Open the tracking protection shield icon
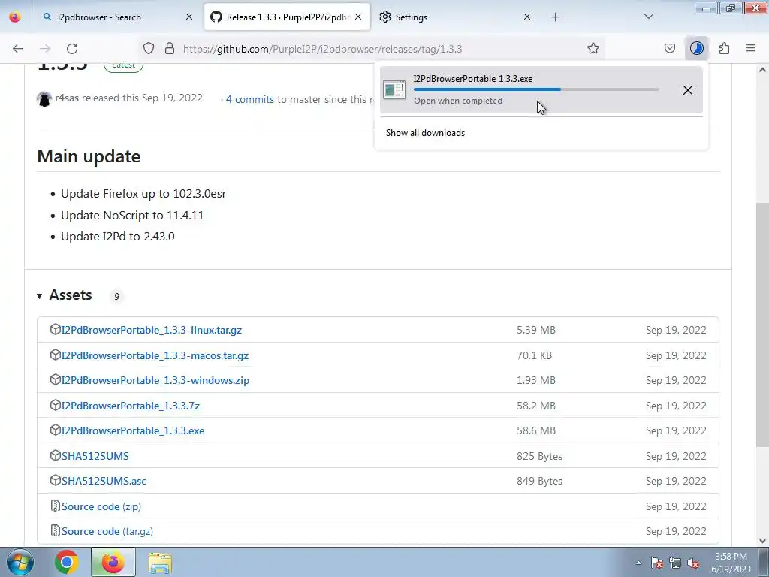 tap(149, 49)
